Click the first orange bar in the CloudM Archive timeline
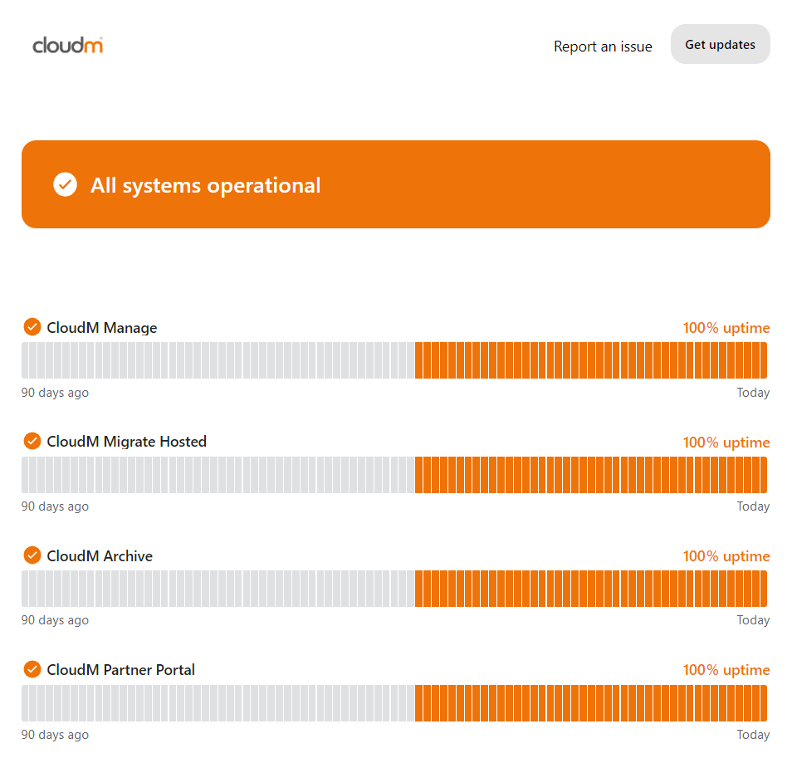The height and width of the screenshot is (763, 792). pos(418,589)
